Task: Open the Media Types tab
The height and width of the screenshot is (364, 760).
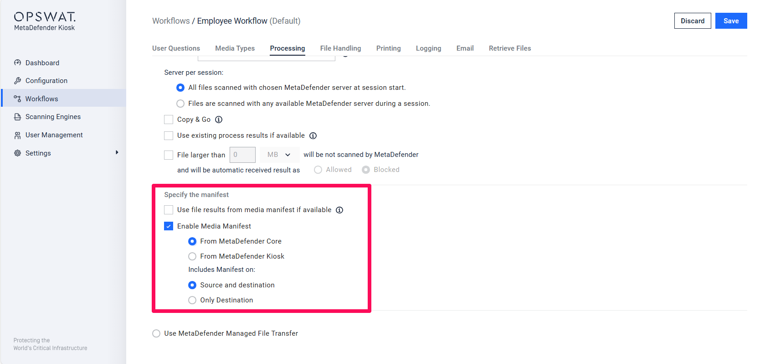Action: tap(235, 48)
